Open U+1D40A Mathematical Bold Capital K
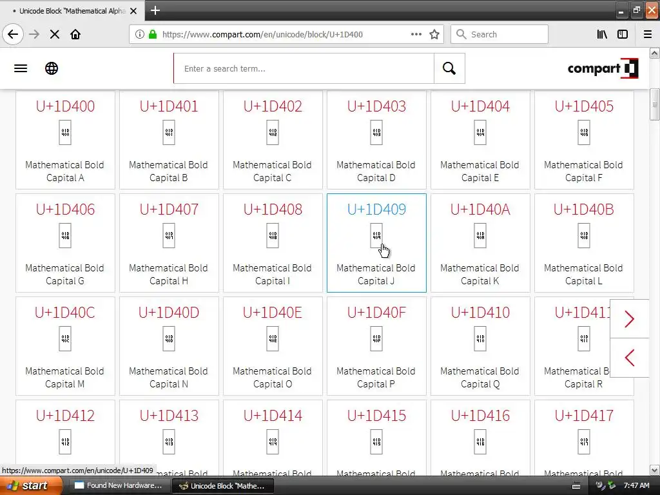660x495 pixels. 480,243
